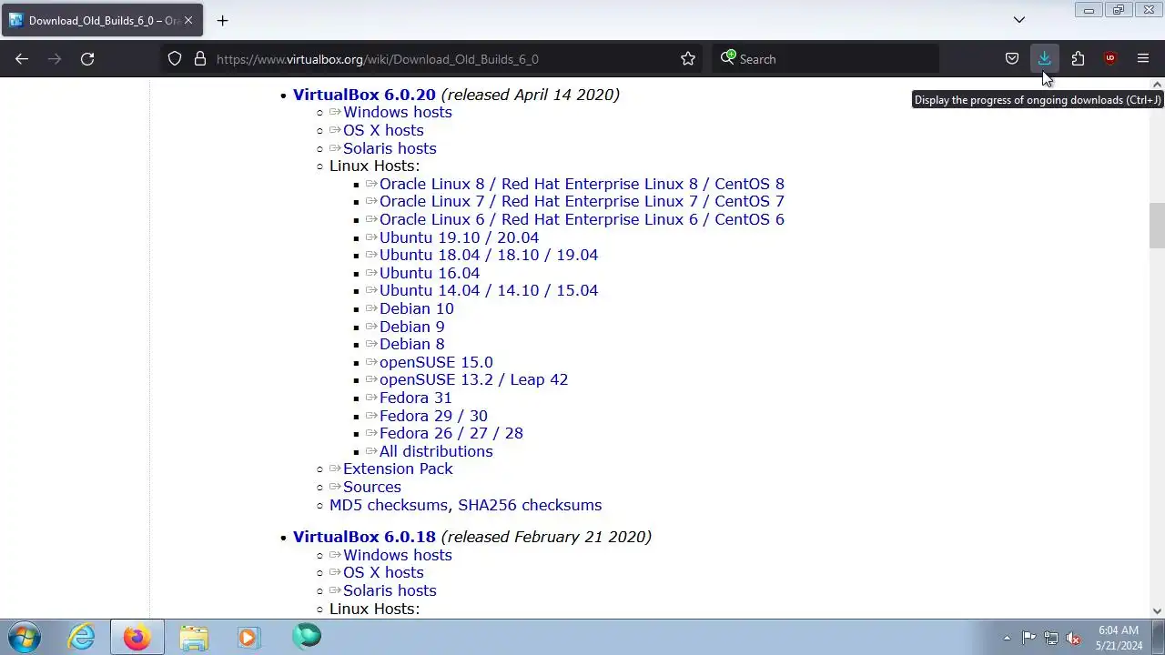The height and width of the screenshot is (655, 1165).
Task: Download the Debian 10 package
Action: 416,308
